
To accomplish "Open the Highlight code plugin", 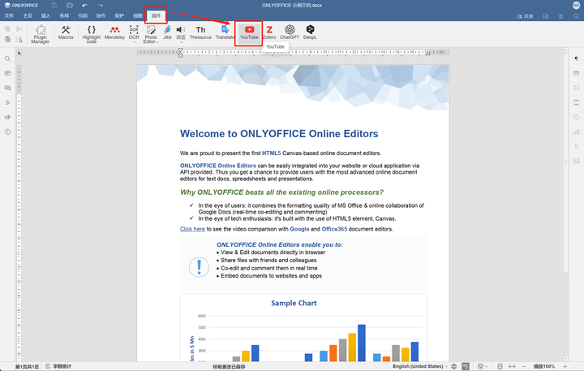I will tap(91, 34).
